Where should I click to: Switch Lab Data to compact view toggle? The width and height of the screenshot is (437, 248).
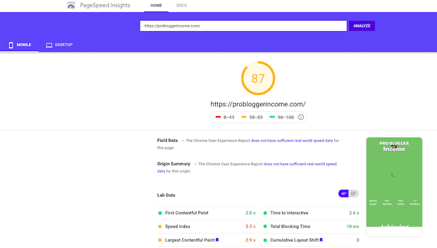click(344, 193)
